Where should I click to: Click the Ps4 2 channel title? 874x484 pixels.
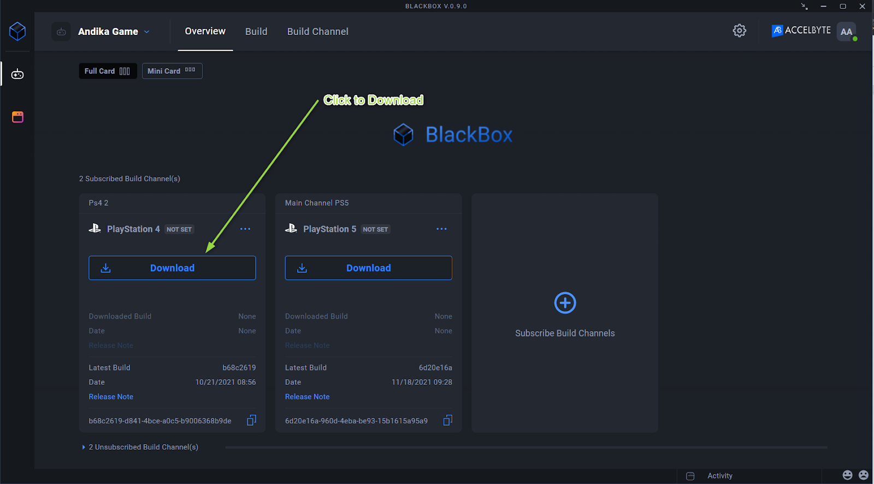[98, 203]
